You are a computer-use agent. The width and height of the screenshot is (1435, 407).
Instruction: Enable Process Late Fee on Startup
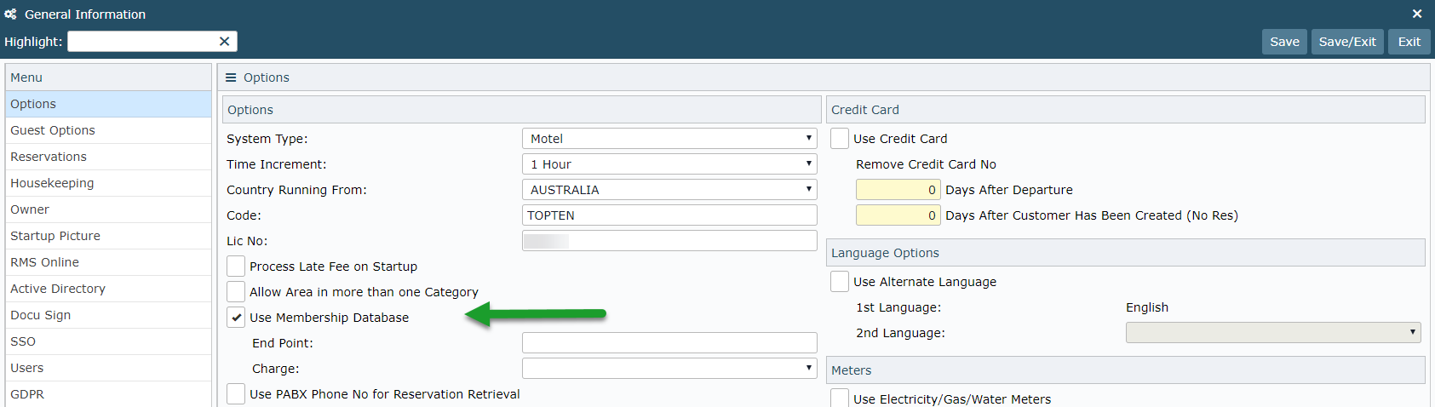(x=237, y=267)
